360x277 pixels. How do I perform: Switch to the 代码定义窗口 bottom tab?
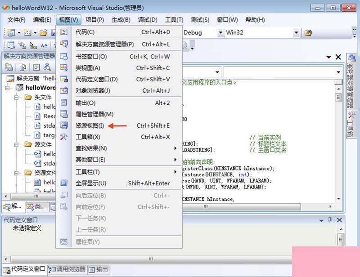(x=24, y=269)
